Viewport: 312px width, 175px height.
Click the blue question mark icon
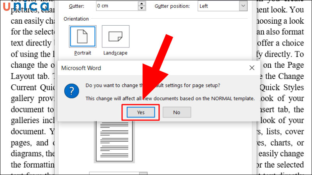(x=72, y=91)
